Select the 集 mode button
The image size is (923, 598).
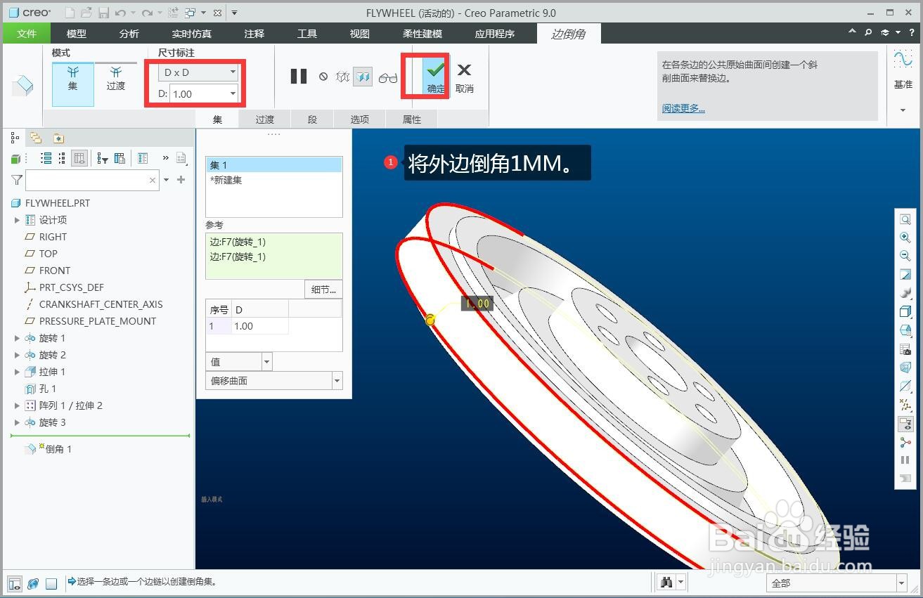[72, 84]
